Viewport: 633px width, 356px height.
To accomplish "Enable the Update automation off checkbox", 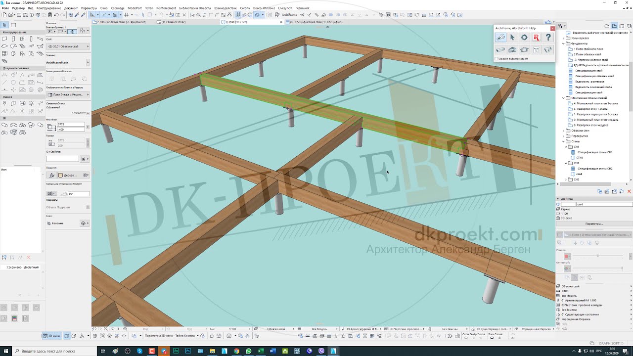I will coord(497,59).
